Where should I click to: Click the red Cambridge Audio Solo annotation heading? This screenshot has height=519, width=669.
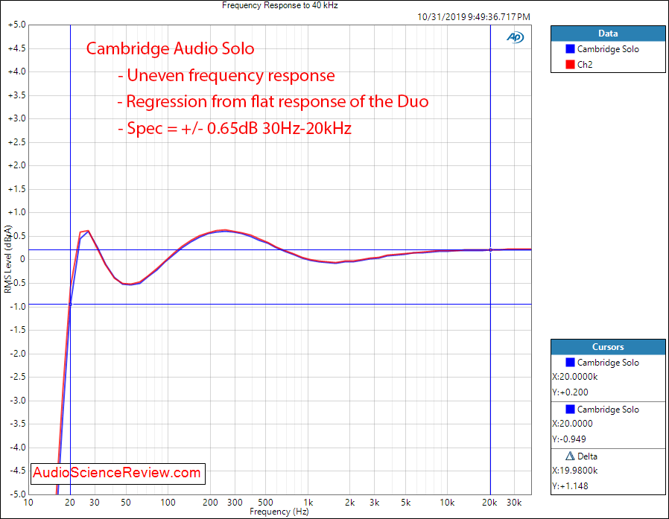point(171,48)
